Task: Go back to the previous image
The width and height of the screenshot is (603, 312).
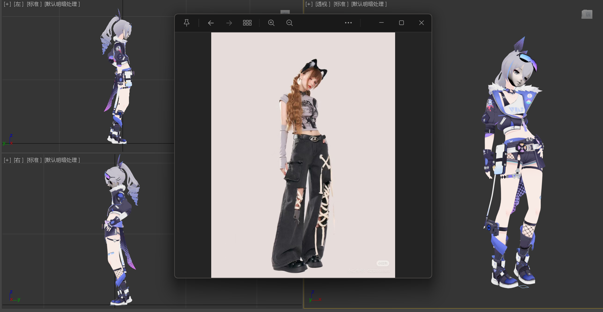Action: point(211,23)
